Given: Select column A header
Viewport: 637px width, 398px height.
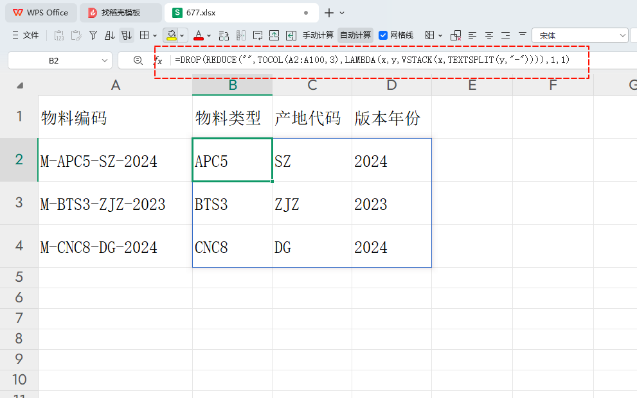Looking at the screenshot, I should pyautogui.click(x=115, y=85).
